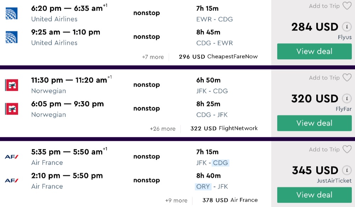Click United Airlines logo on return CDG flight
355x207 pixels.
12,37
